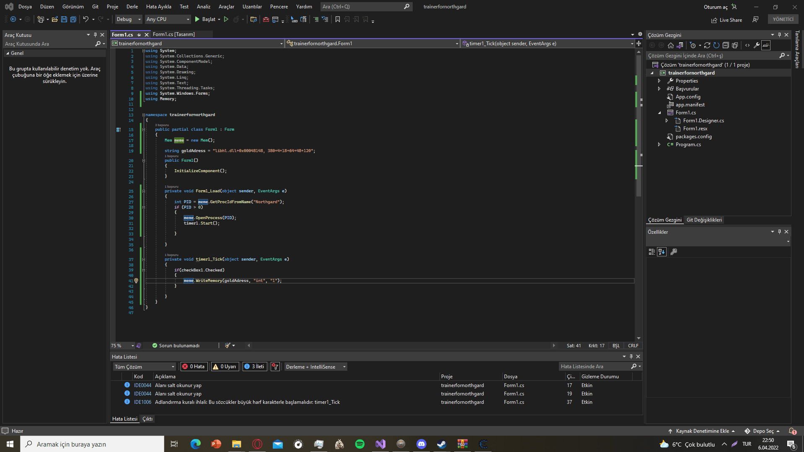Toggle Alphabetical sort in Özellikler panel
This screenshot has width=804, height=452.
(662, 252)
